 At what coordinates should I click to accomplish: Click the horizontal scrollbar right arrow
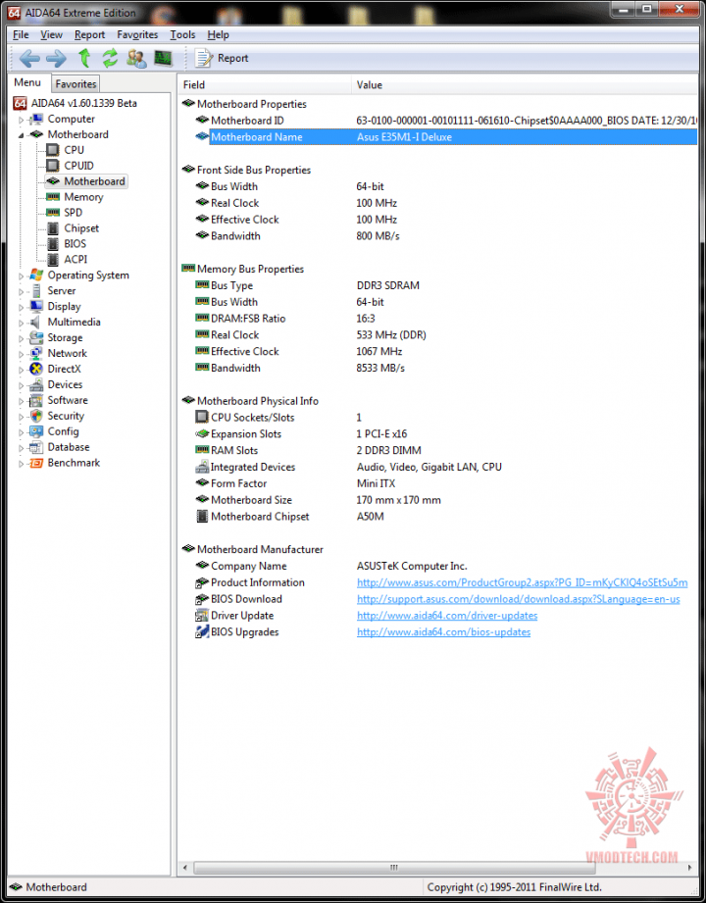pyautogui.click(x=690, y=868)
